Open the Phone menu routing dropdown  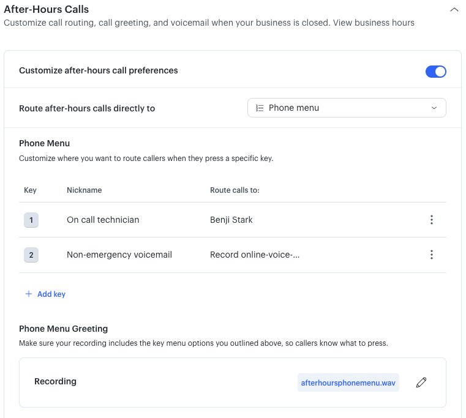tap(347, 108)
